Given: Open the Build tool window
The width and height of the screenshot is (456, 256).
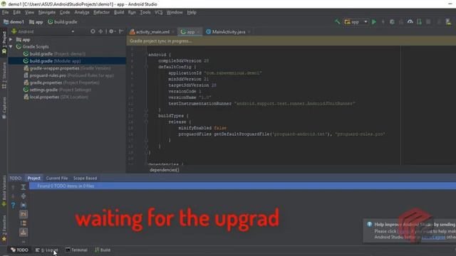Looking at the screenshot, I should coord(103,250).
